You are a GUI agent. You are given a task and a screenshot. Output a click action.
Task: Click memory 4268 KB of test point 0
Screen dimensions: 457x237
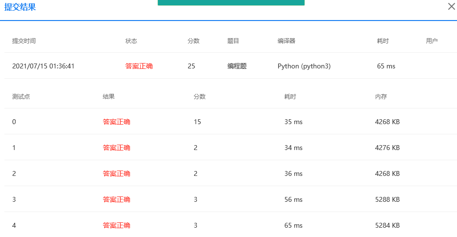coord(387,122)
